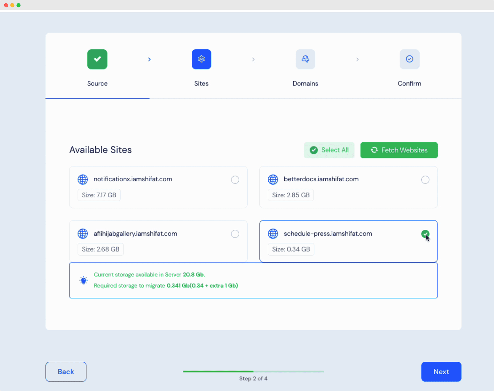
Task: Click the globe icon beside notificationx.iamshifat.com
Action: pyautogui.click(x=82, y=179)
